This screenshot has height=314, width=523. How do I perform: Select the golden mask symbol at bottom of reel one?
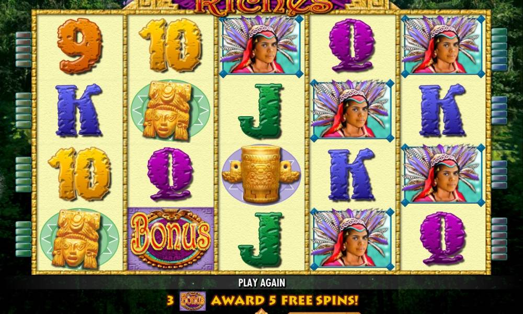click(79, 239)
